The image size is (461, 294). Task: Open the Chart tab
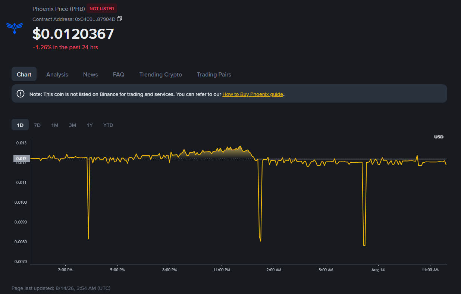point(24,74)
